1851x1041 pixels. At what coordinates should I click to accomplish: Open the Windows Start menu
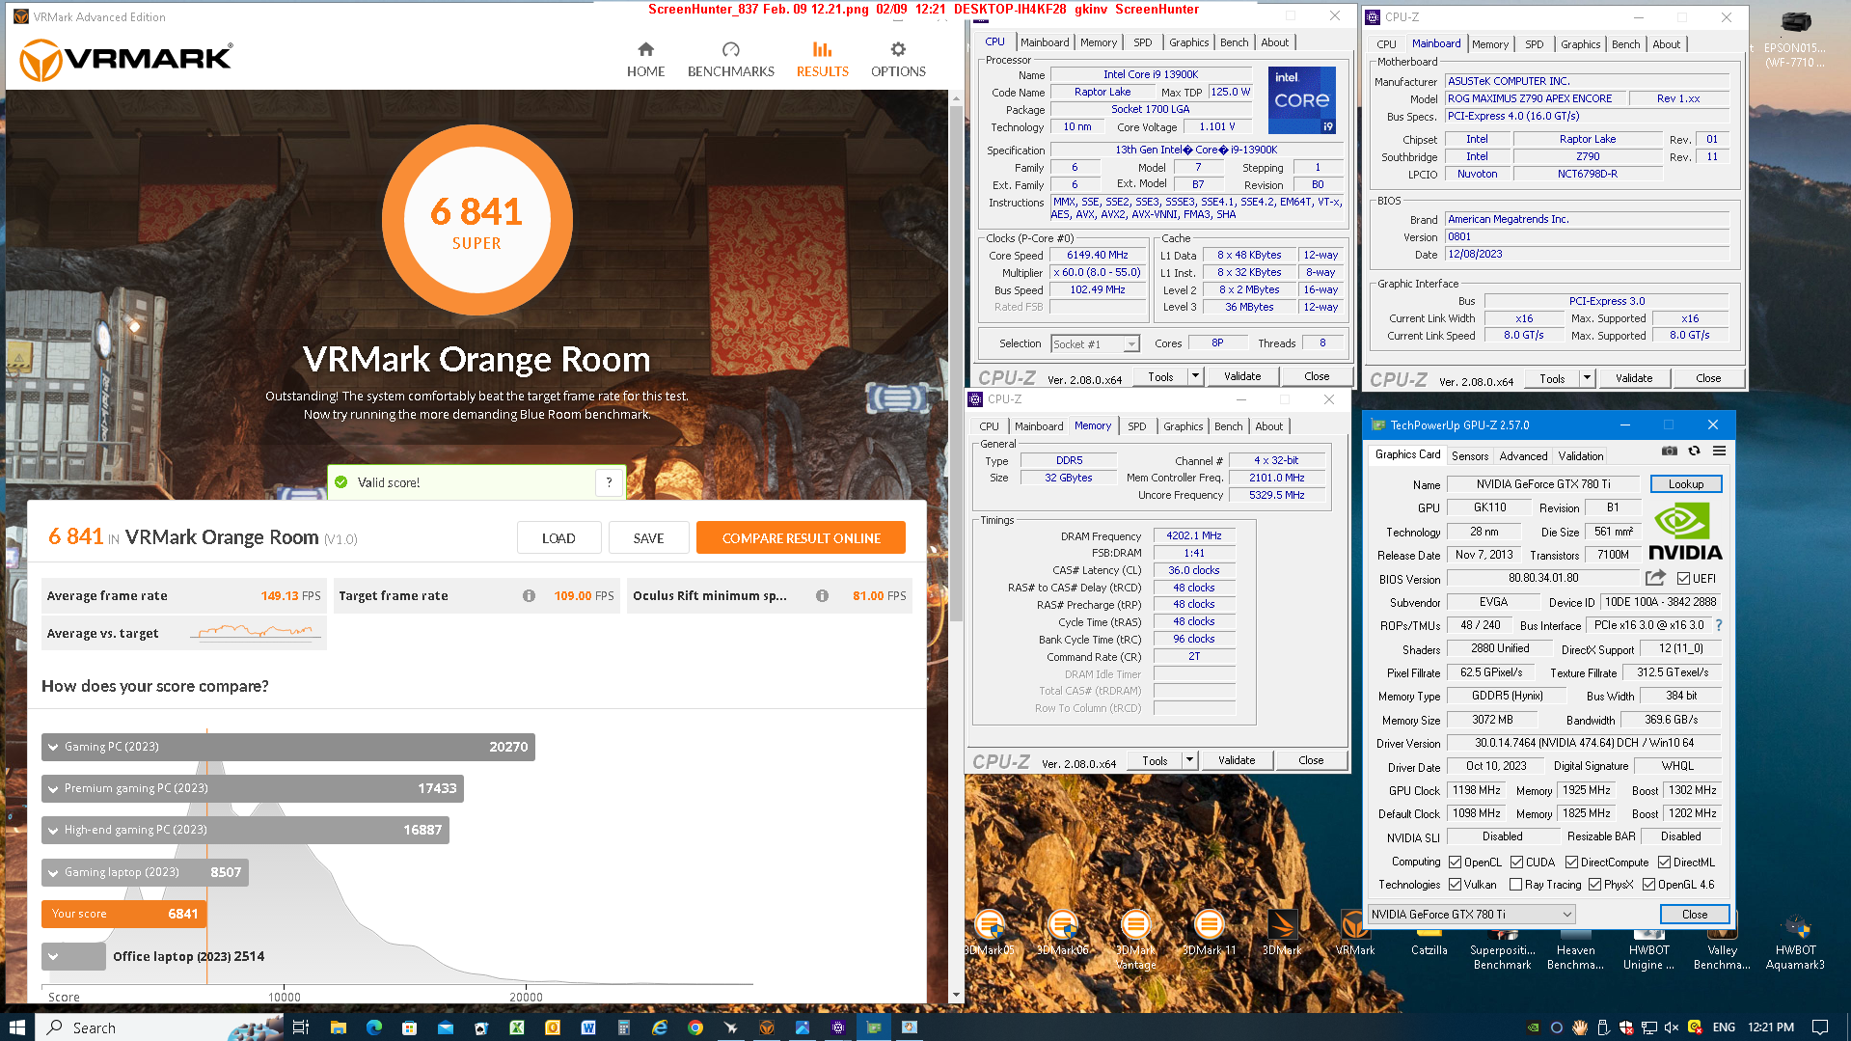click(x=16, y=1027)
